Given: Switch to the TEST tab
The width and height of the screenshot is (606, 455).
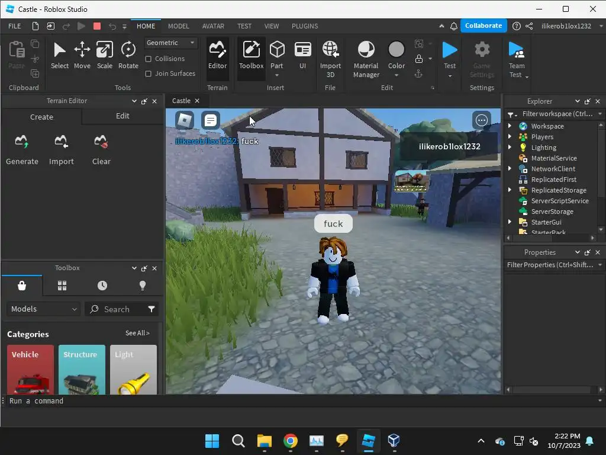Looking at the screenshot, I should [244, 26].
